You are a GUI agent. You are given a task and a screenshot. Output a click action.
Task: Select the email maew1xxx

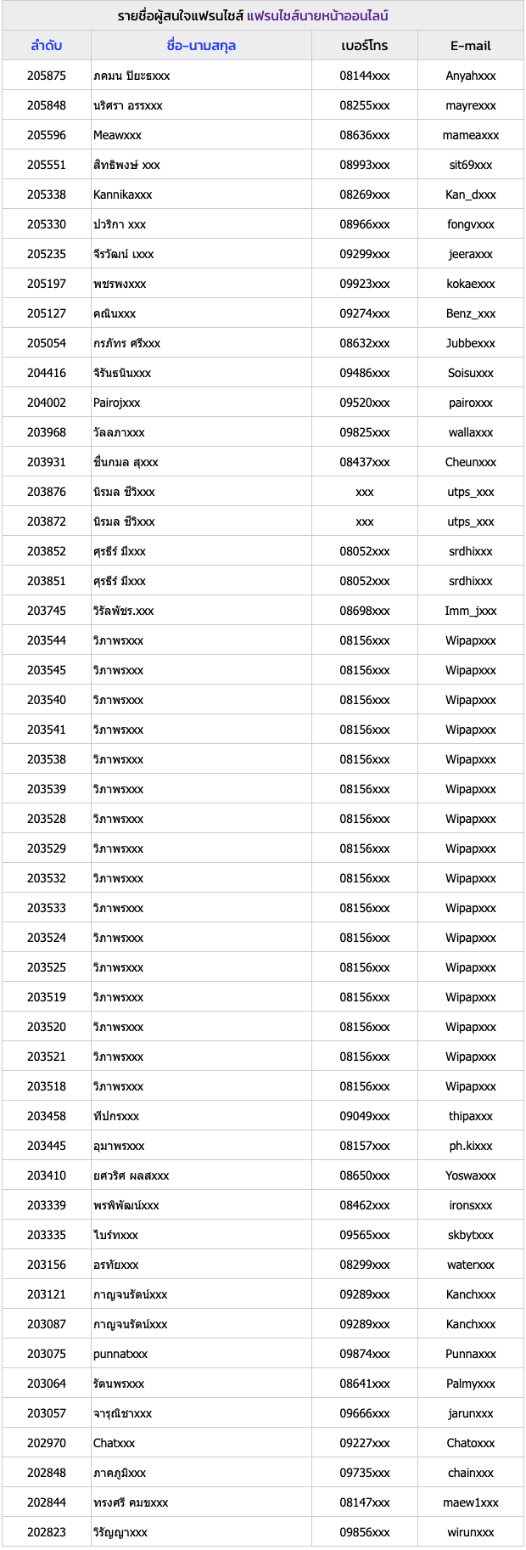471,1502
